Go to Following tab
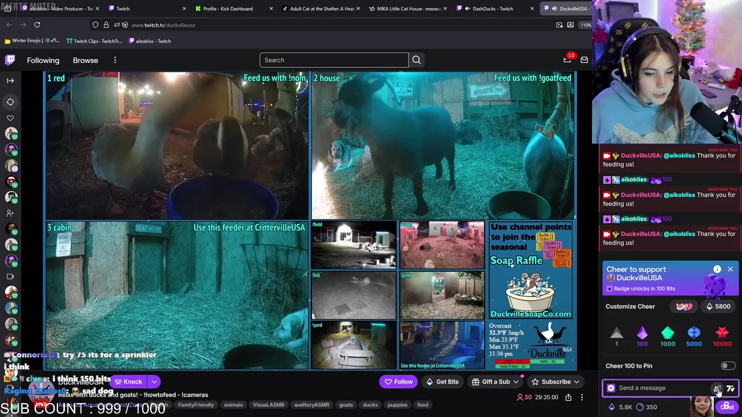The height and width of the screenshot is (417, 742). pyautogui.click(x=43, y=60)
